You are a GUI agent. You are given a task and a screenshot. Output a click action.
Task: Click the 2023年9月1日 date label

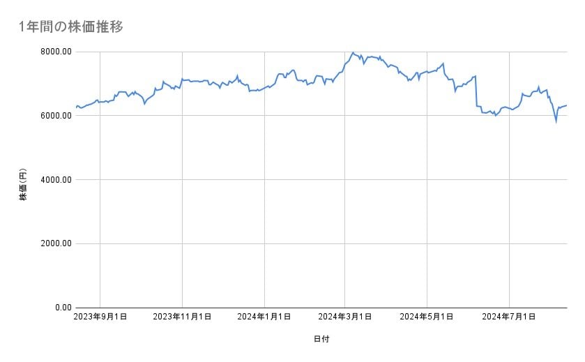[x=100, y=317]
